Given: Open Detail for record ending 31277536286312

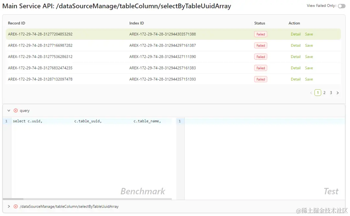Looking at the screenshot, I should [296, 57].
